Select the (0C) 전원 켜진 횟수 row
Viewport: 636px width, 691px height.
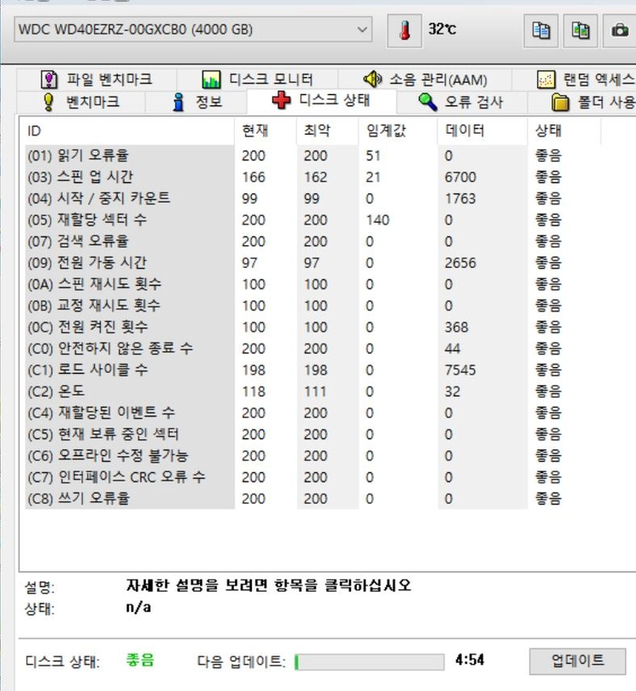tap(313, 327)
